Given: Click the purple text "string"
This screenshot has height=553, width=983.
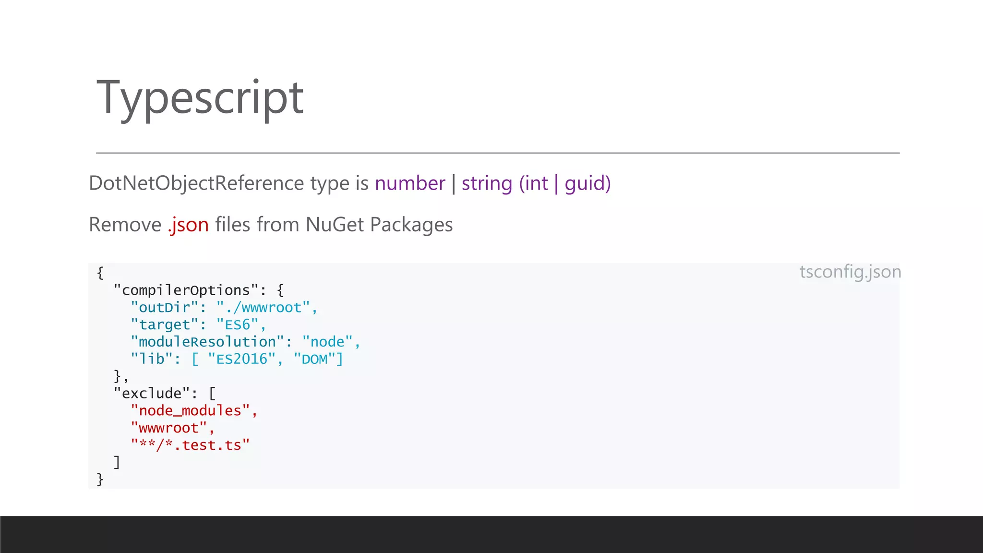Looking at the screenshot, I should coord(487,183).
